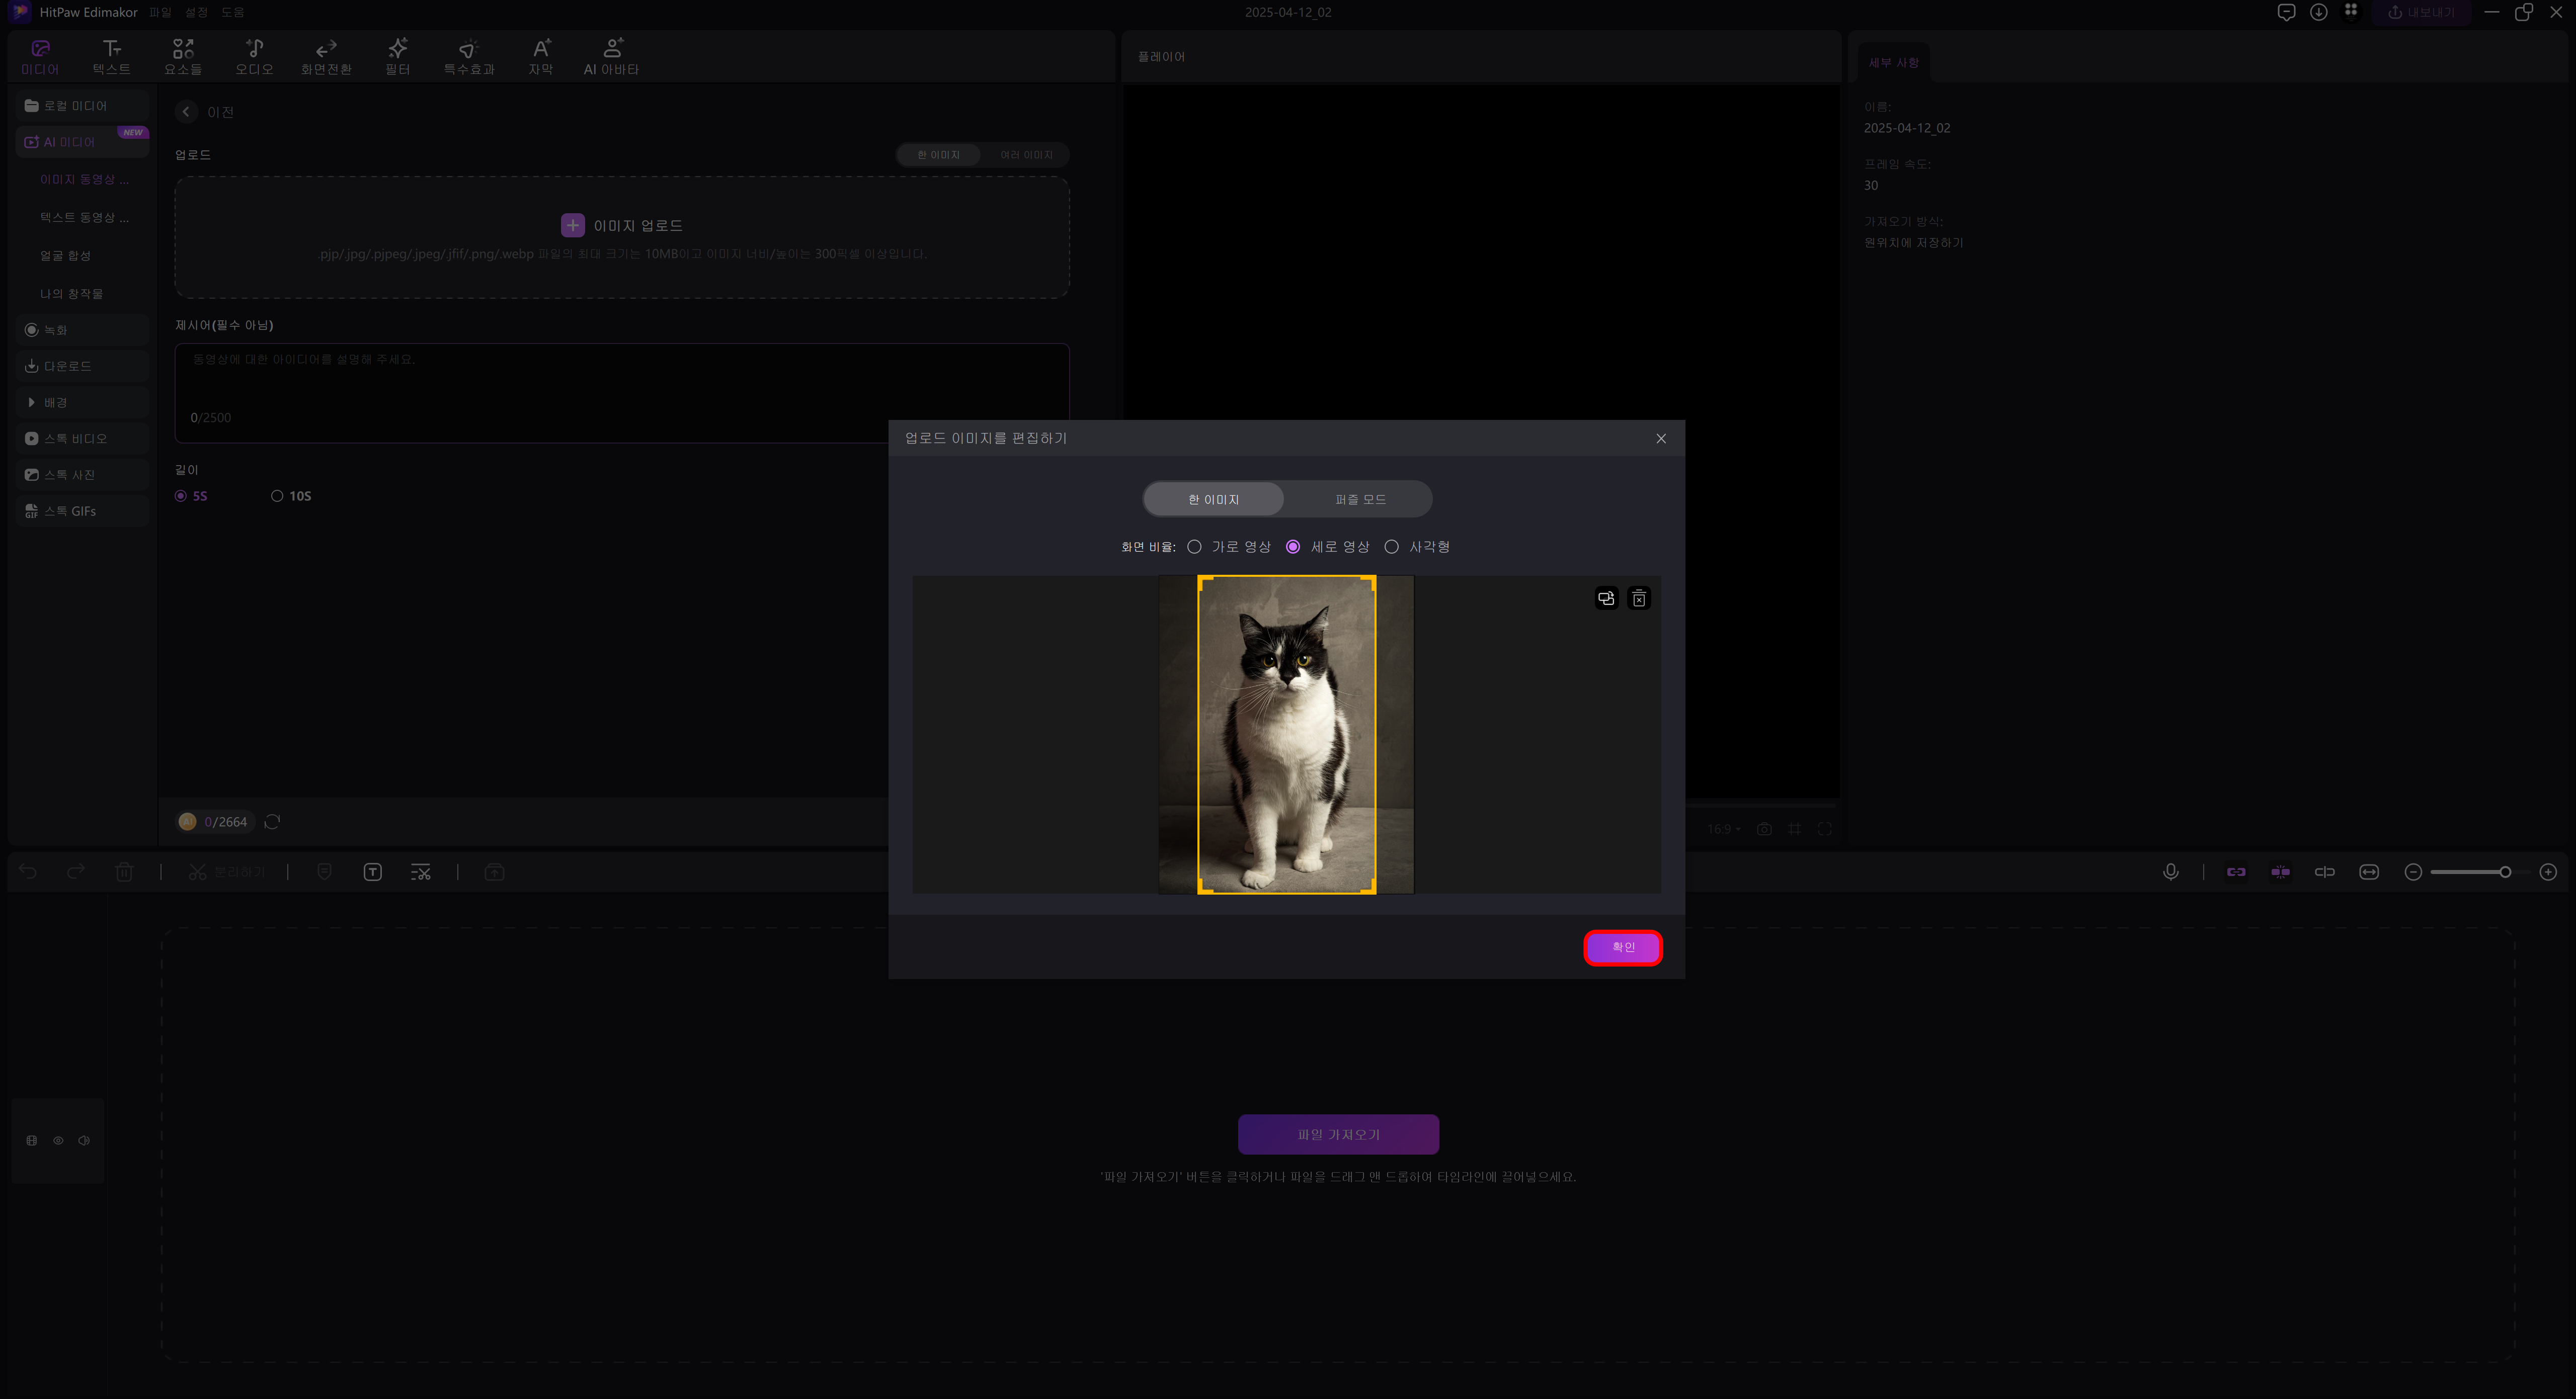The width and height of the screenshot is (2576, 1399).
Task: Click the 이미지 업로드 plus button
Action: (572, 225)
